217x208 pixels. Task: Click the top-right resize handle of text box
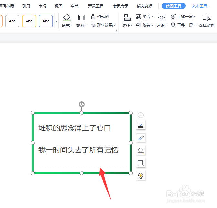pyautogui.click(x=131, y=113)
